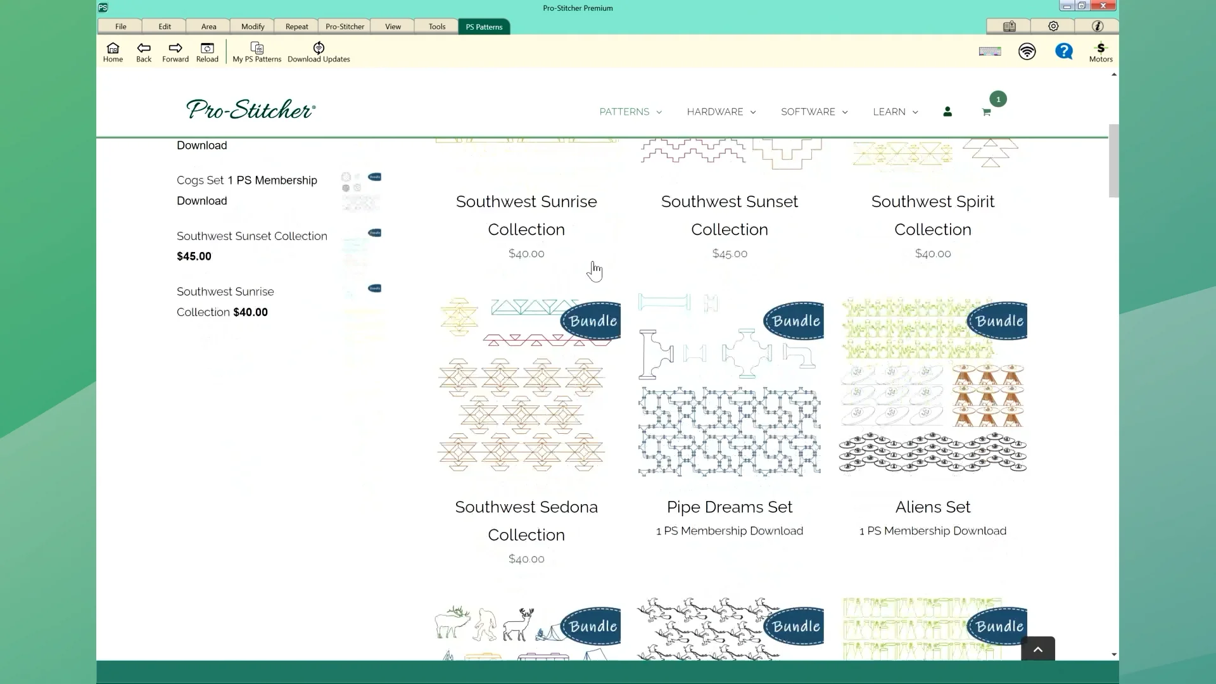Image resolution: width=1216 pixels, height=684 pixels.
Task: Expand the PATTERNS dropdown menu
Action: pyautogui.click(x=630, y=111)
